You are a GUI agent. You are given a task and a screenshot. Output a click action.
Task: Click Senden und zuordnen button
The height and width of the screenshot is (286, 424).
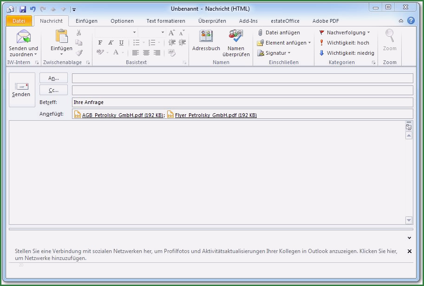click(23, 43)
